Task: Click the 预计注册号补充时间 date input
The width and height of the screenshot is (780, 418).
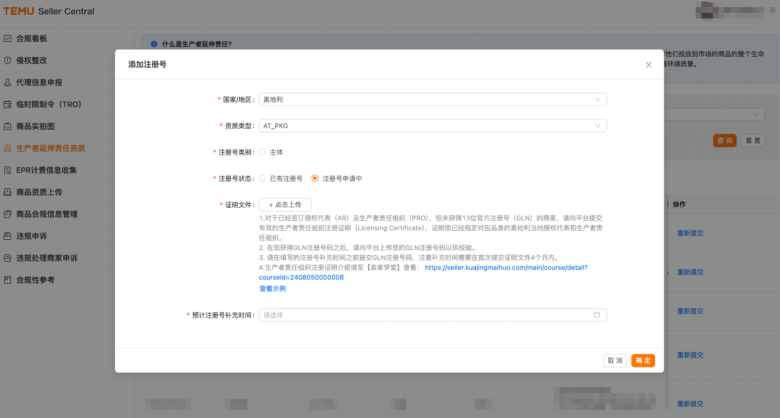Action: pyautogui.click(x=433, y=315)
